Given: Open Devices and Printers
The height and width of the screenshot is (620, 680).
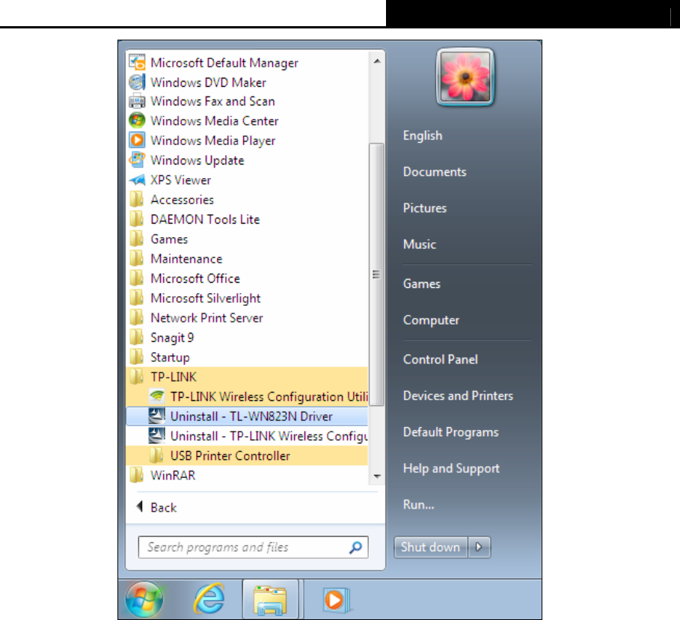Looking at the screenshot, I should tap(458, 396).
